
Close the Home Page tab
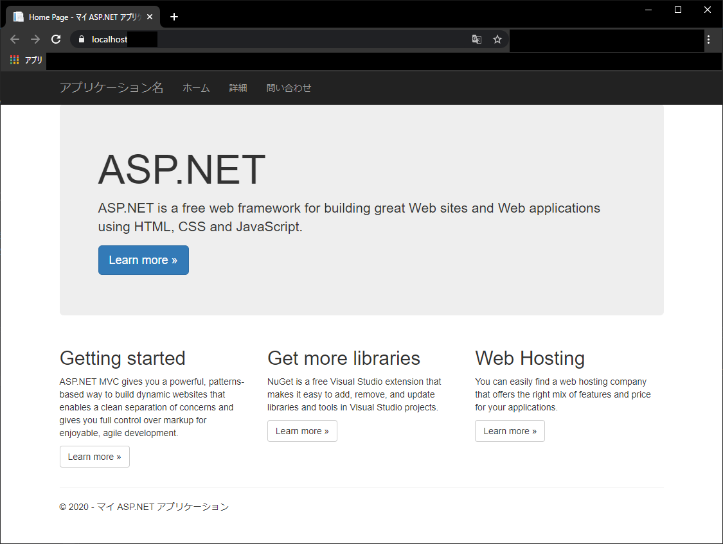149,17
